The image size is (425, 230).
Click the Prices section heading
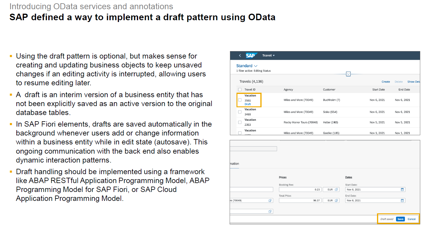[283, 177]
